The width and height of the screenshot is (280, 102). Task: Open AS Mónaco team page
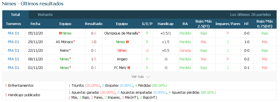[x=64, y=42]
